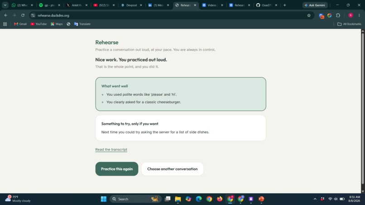Open the YouTube bookmark

[x=38, y=24]
